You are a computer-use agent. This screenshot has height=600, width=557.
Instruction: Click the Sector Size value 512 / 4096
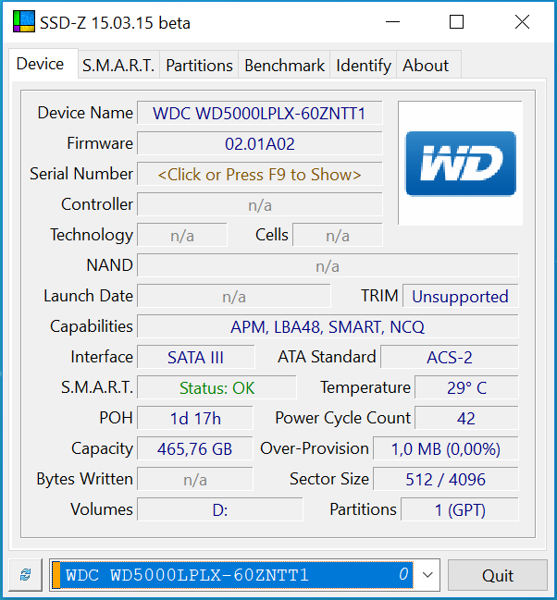tap(446, 480)
